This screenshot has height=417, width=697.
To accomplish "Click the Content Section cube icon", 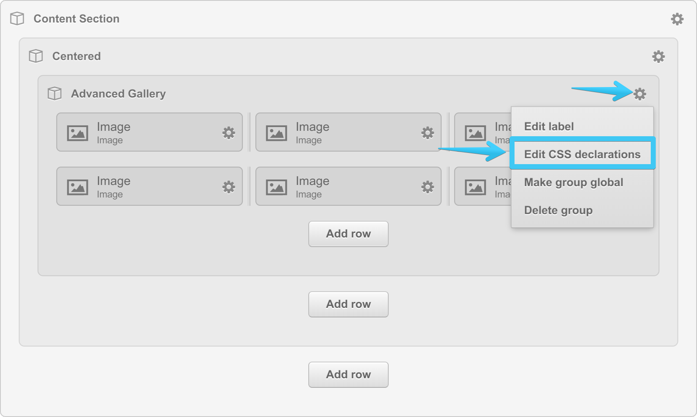I will pos(17,19).
